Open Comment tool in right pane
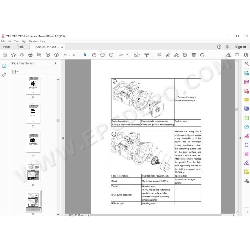 tap(246, 100)
